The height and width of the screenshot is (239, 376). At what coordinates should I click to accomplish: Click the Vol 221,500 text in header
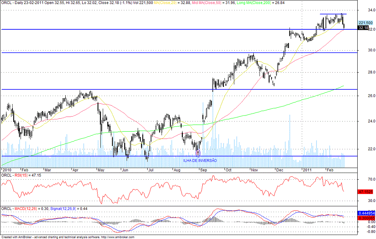coord(142,3)
